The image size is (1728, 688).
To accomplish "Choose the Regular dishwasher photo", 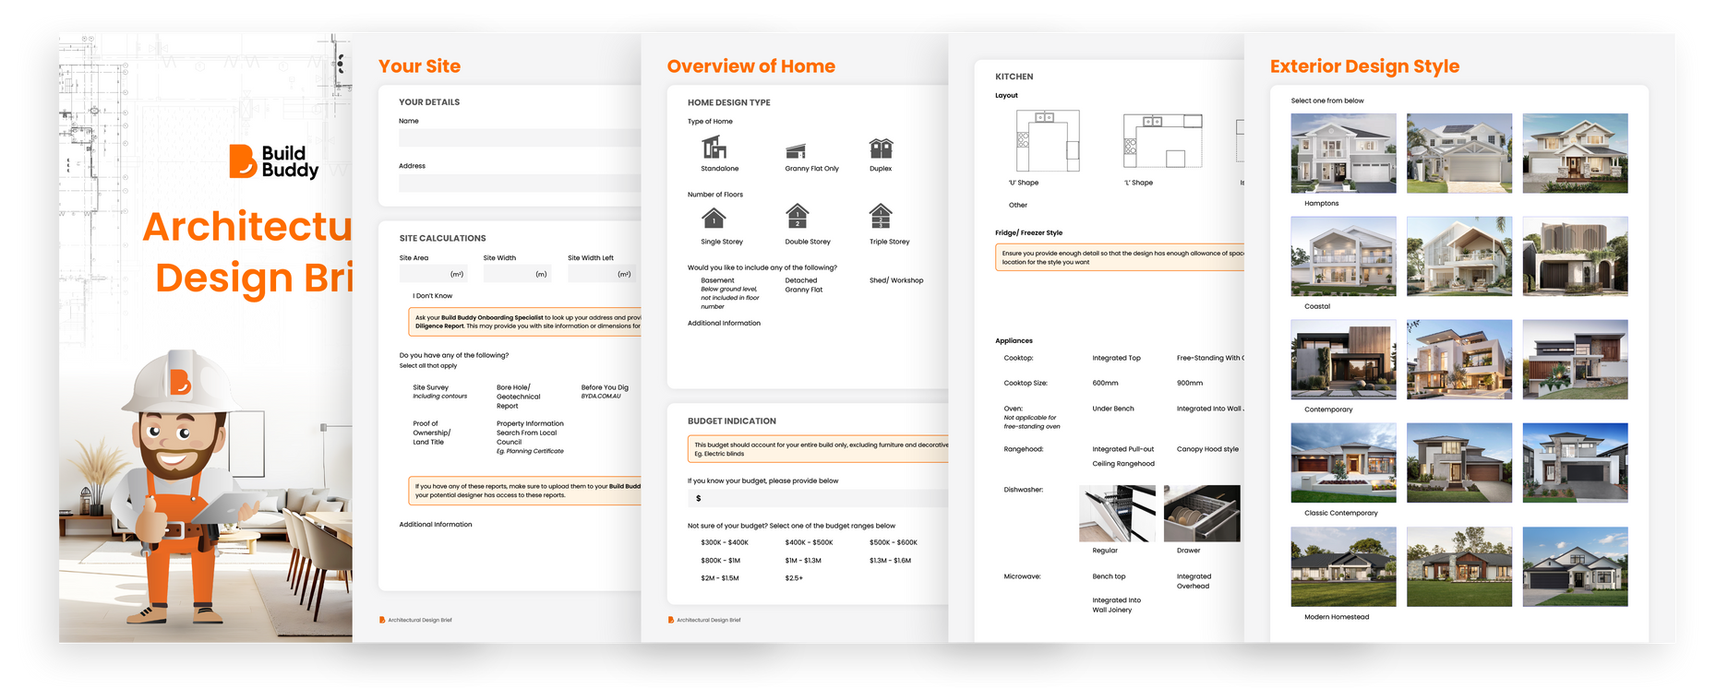I will click(1117, 514).
